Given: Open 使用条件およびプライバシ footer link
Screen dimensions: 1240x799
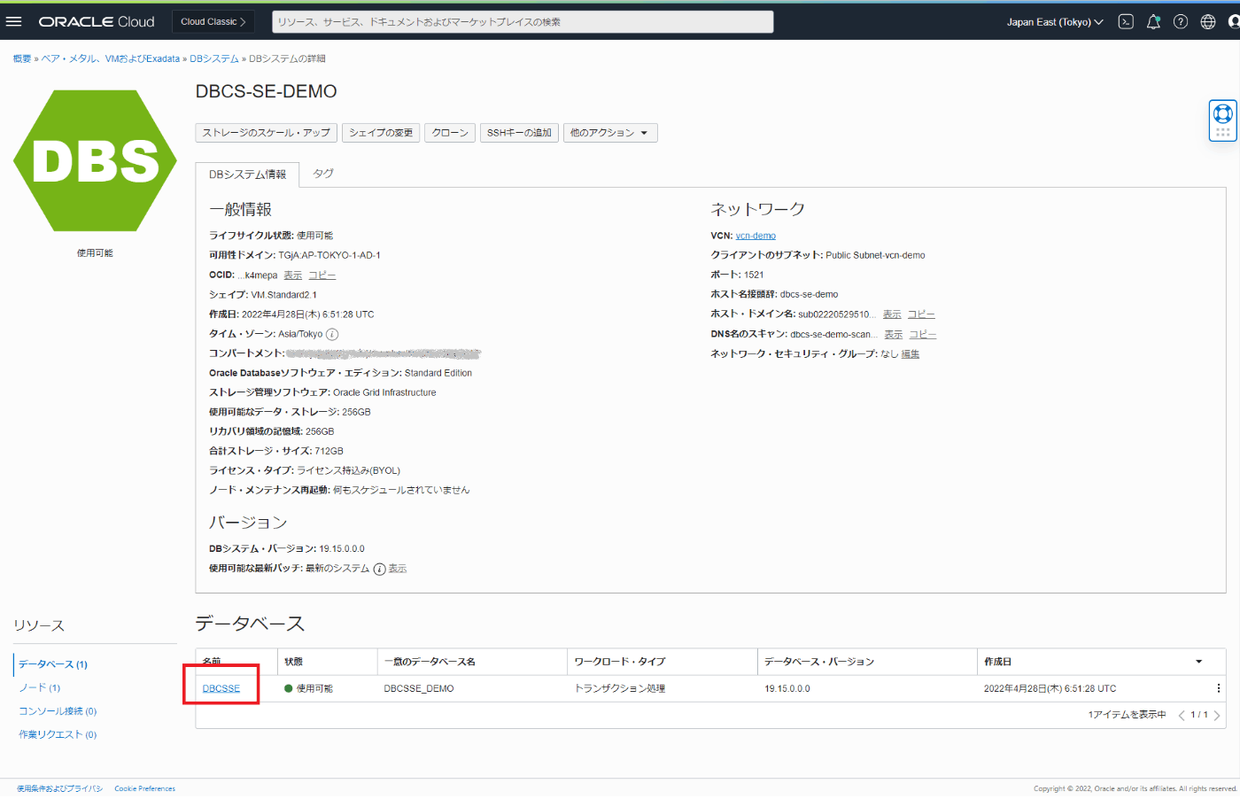Looking at the screenshot, I should [x=60, y=788].
